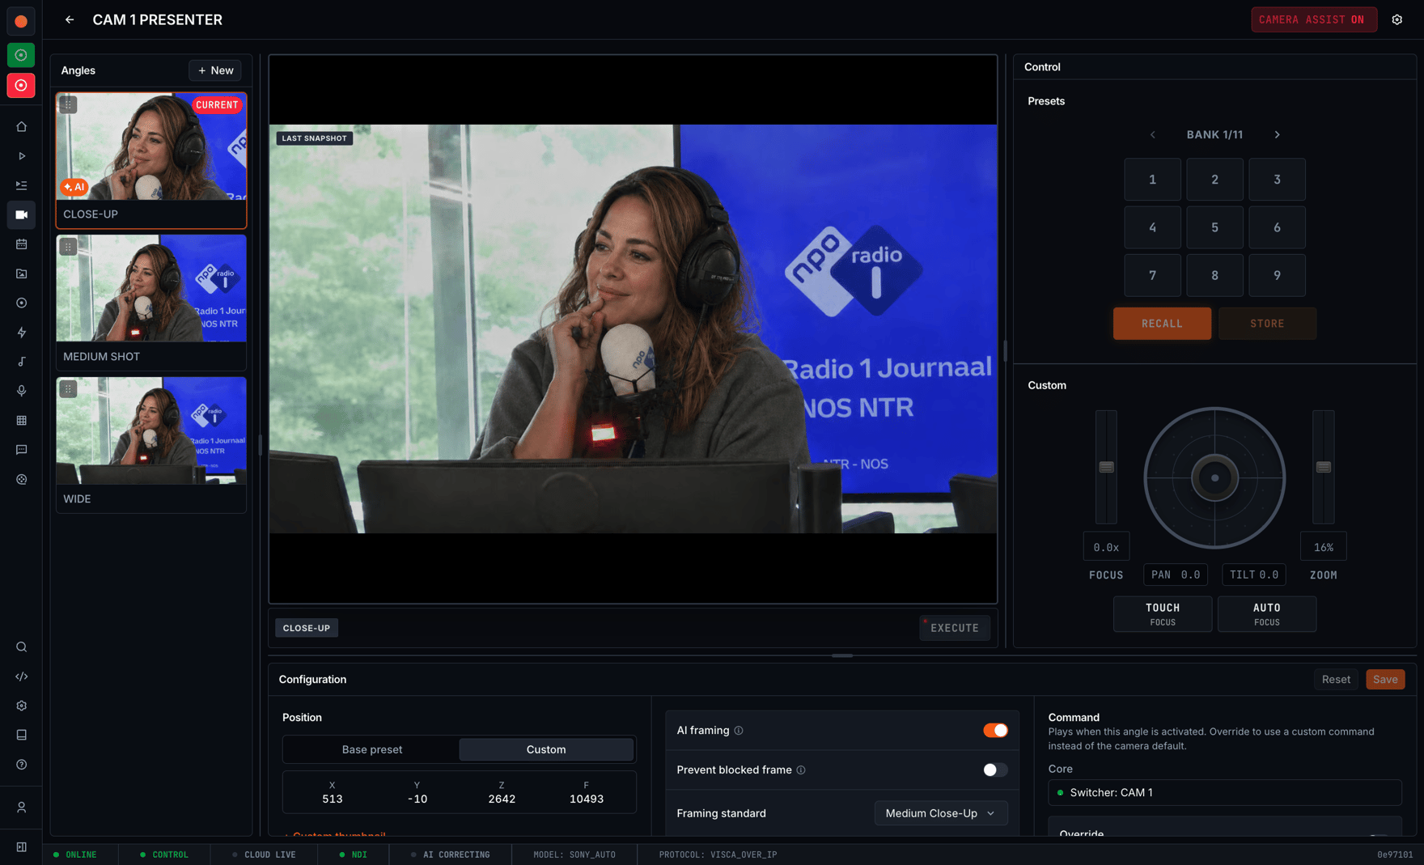1424x865 pixels.
Task: Click the back arrow next to CAM 1 PRESENTER
Action: 70,19
